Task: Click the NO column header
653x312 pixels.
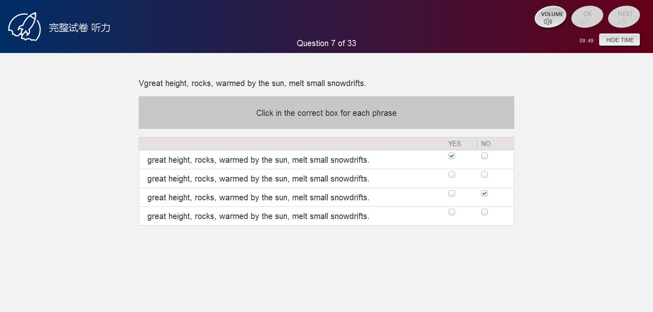Action: [486, 144]
